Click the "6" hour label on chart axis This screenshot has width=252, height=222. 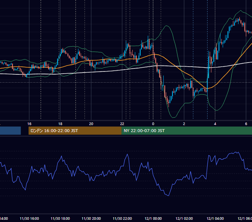pos(246,124)
